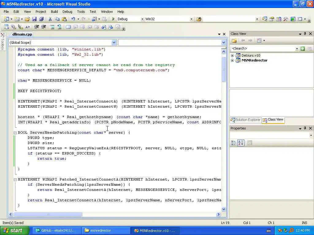Pin the Class View panel
This screenshot has width=314, height=235.
(305, 34)
